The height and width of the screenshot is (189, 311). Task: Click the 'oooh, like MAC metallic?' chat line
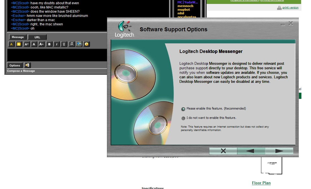tap(40, 7)
